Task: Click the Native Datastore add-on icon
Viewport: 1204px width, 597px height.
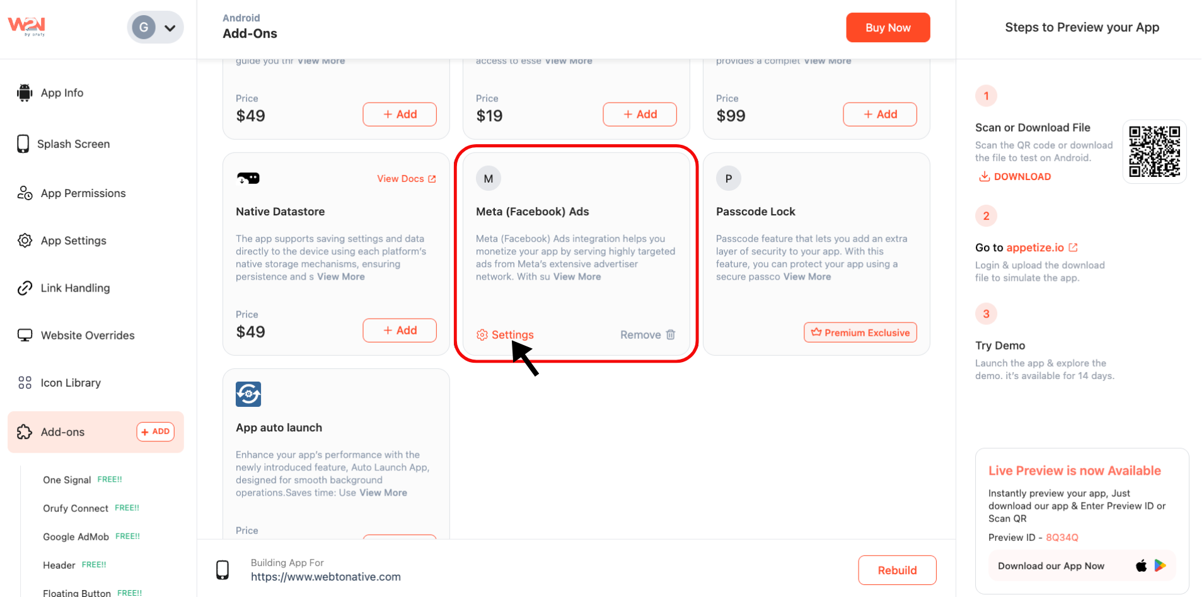Action: tap(248, 178)
